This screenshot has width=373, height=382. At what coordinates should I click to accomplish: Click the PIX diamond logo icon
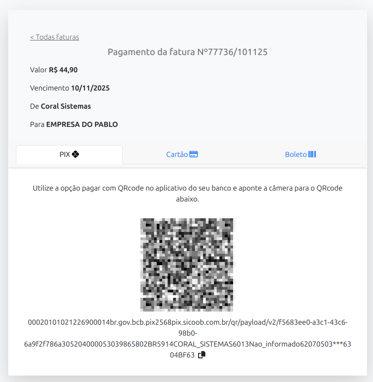(75, 154)
